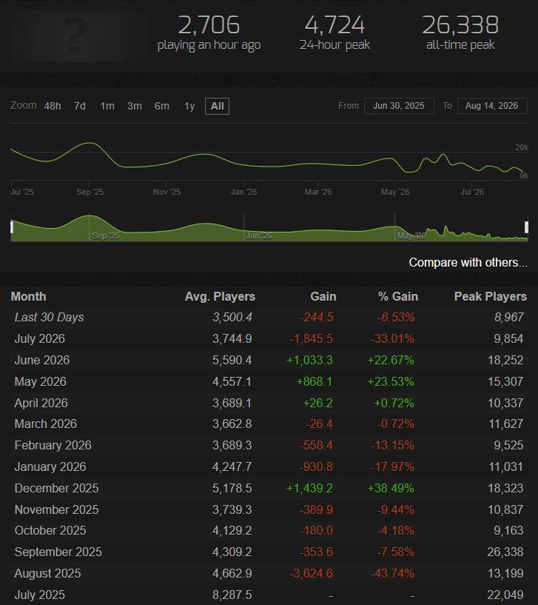Click the 2,706 playing an hour ago figure
The height and width of the screenshot is (605, 538).
pyautogui.click(x=209, y=25)
